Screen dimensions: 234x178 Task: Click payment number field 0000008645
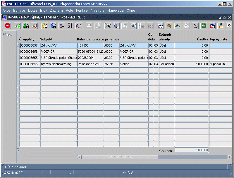point(30,64)
